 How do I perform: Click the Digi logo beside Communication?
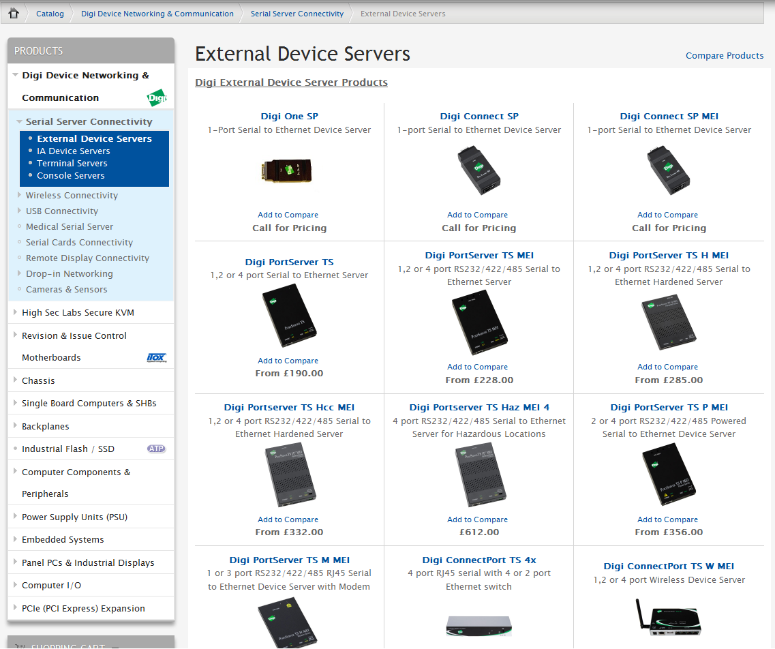click(157, 97)
